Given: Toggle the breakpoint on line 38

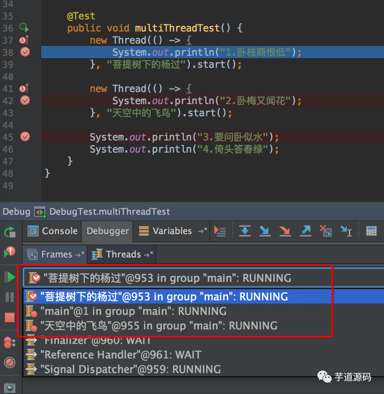Looking at the screenshot, I should pyautogui.click(x=25, y=52).
